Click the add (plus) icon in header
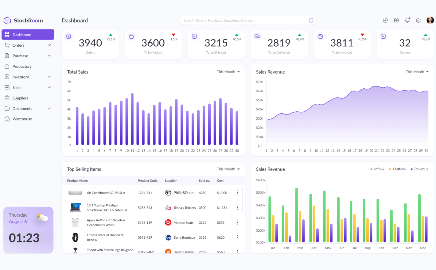Image resolution: width=436 pixels, height=270 pixels. pyautogui.click(x=385, y=20)
